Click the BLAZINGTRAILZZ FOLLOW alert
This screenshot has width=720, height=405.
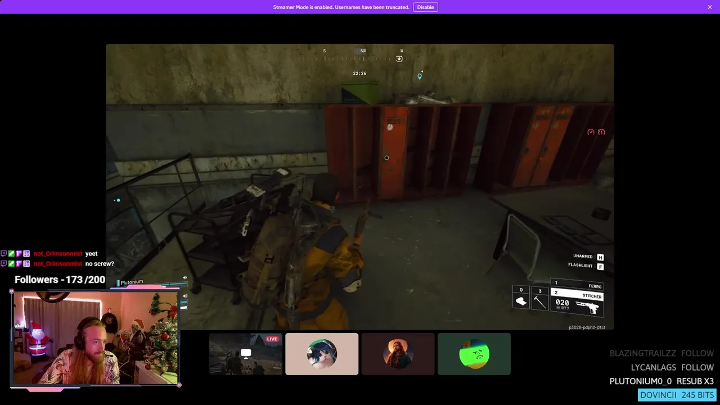[x=661, y=353]
